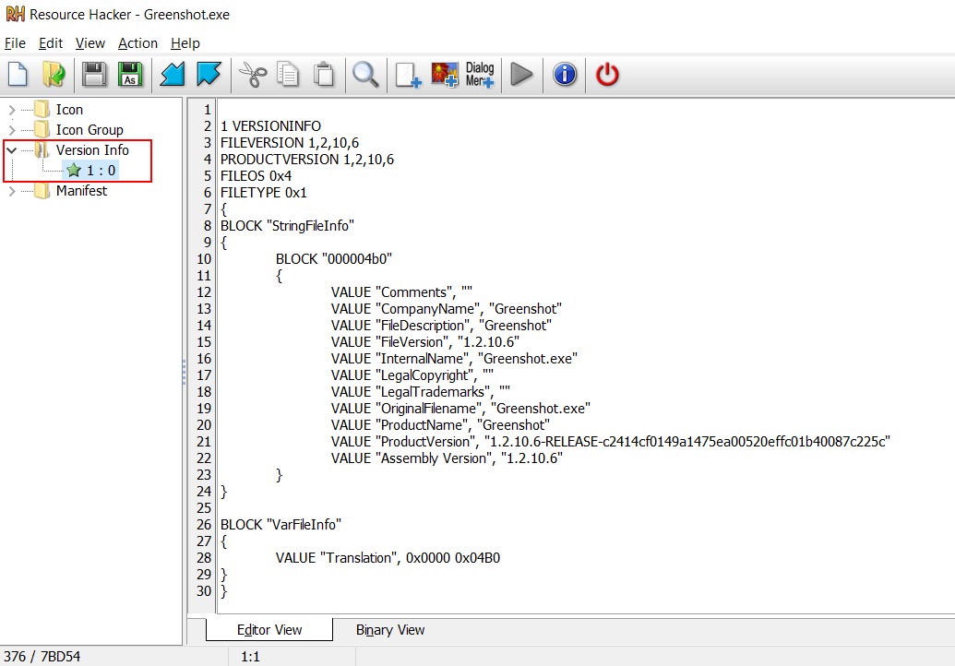Click line number 30 in the gutter
Viewport: 955px width, 666px height.
204,591
